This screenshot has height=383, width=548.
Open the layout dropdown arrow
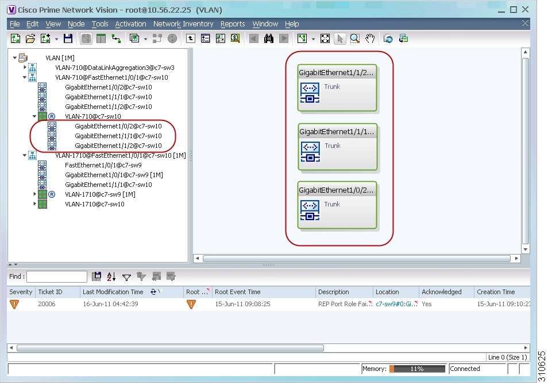pos(313,39)
